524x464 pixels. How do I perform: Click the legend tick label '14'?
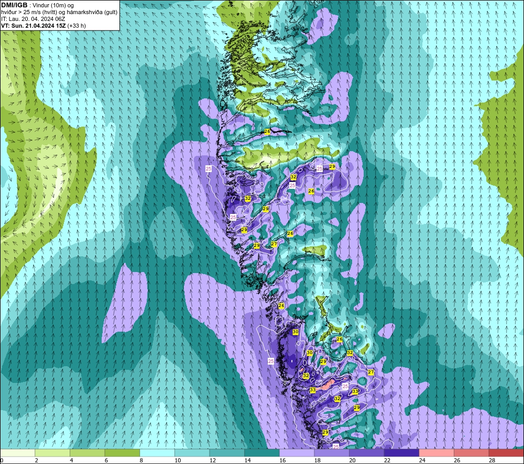click(247, 460)
